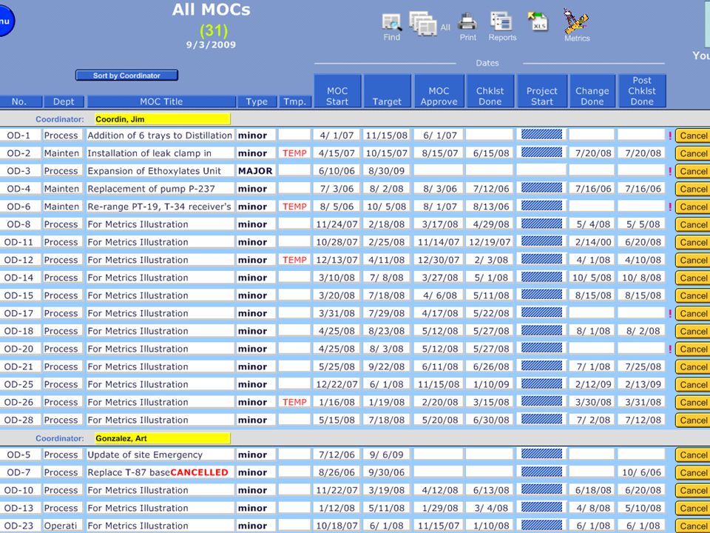710x533 pixels.
Task: Sort by the Dept column header
Action: [x=64, y=101]
